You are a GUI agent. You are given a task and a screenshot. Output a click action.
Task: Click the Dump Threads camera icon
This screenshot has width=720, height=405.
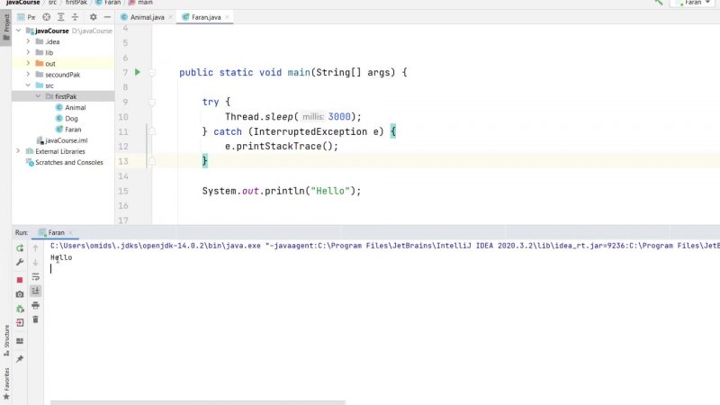coord(20,294)
